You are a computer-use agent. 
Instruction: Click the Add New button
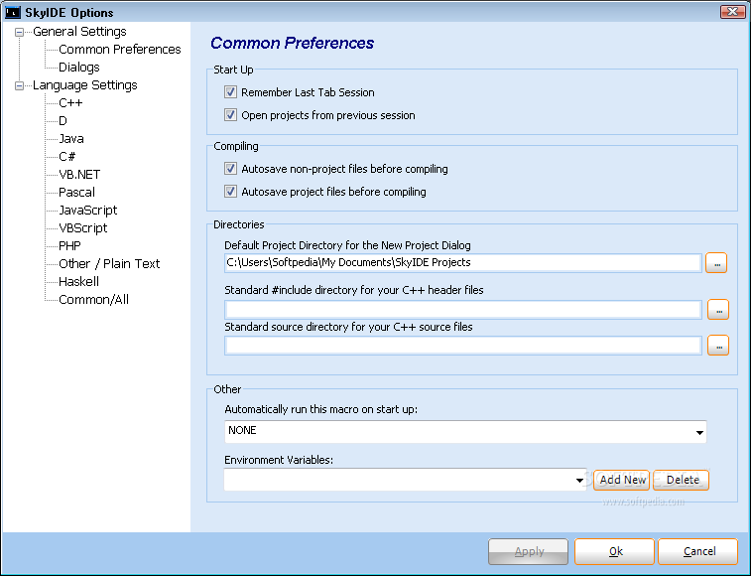coord(622,480)
